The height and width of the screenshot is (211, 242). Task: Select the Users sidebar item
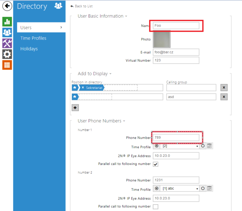coord(41,27)
